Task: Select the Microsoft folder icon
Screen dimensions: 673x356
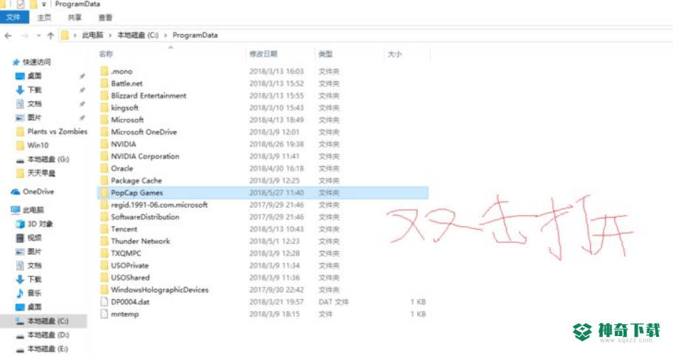Action: [104, 120]
